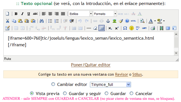Outdent paragraph icon
The height and width of the screenshot is (102, 181).
[x=65, y=21]
